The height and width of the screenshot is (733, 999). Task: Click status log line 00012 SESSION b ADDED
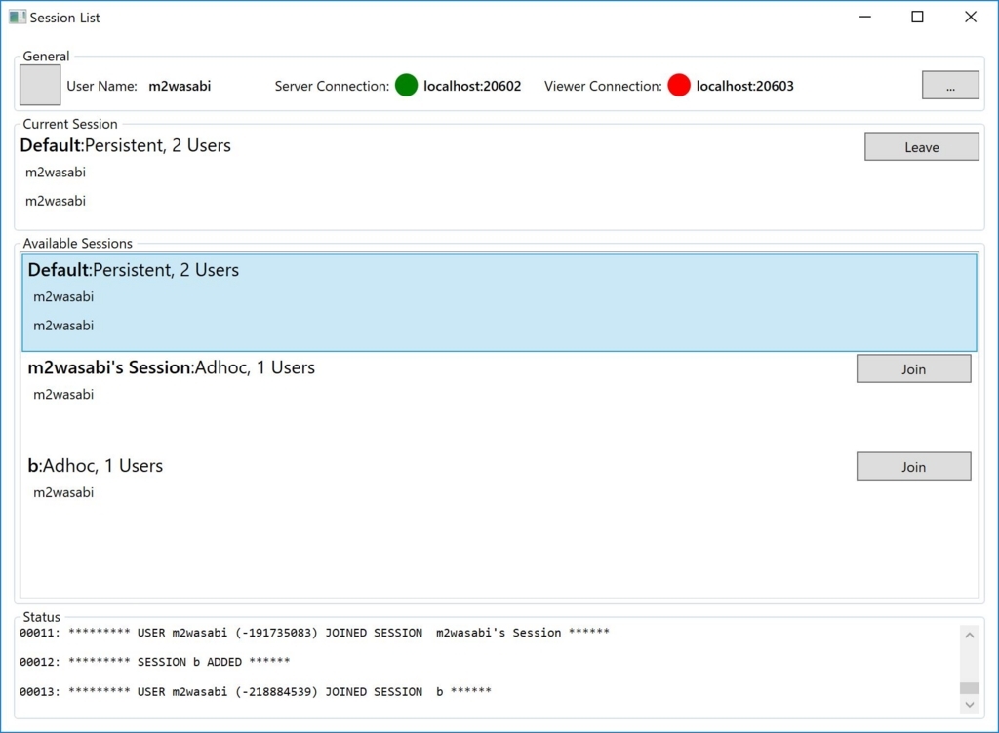(x=154, y=662)
